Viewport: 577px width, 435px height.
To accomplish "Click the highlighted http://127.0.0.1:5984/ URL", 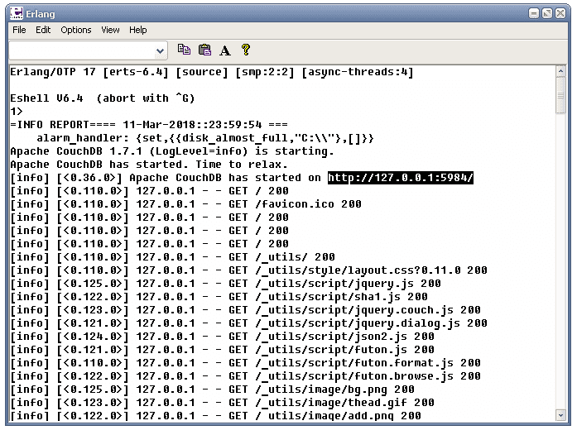I will click(x=401, y=178).
